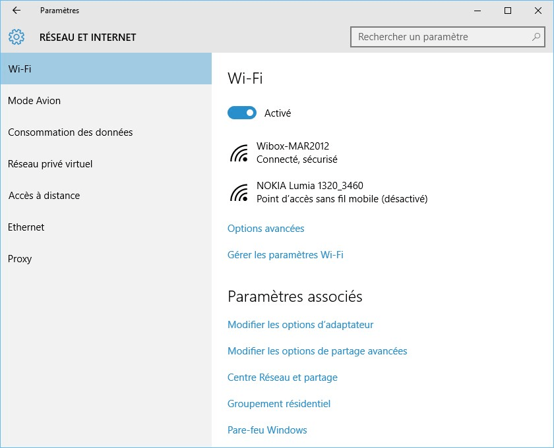The width and height of the screenshot is (554, 448).
Task: Click Point d'accès sans fil mobile text
Action: [342, 199]
